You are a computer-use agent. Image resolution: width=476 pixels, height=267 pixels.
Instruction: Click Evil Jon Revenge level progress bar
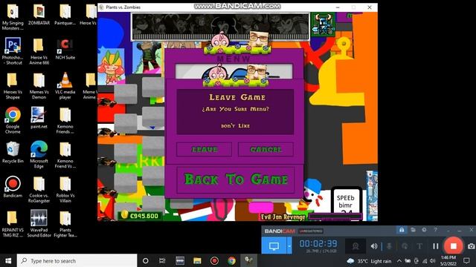(x=335, y=217)
